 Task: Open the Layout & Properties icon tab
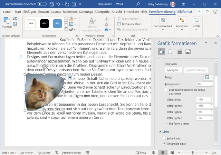pyautogui.click(x=179, y=52)
